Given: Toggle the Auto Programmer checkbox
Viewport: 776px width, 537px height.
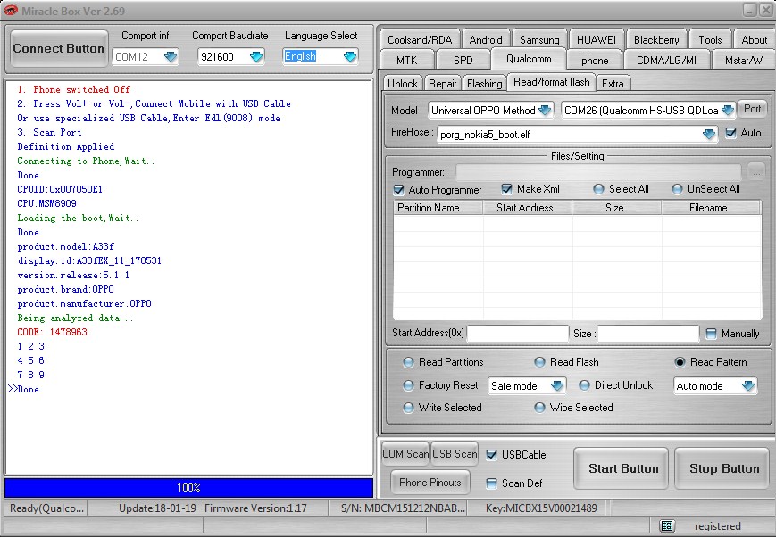Looking at the screenshot, I should [398, 189].
